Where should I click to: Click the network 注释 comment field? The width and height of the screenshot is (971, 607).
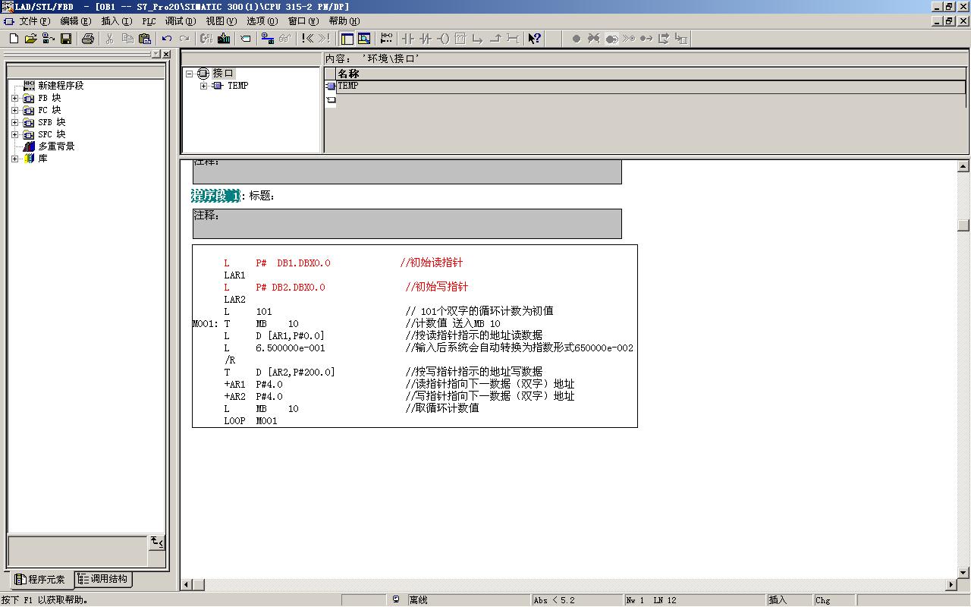(x=407, y=224)
